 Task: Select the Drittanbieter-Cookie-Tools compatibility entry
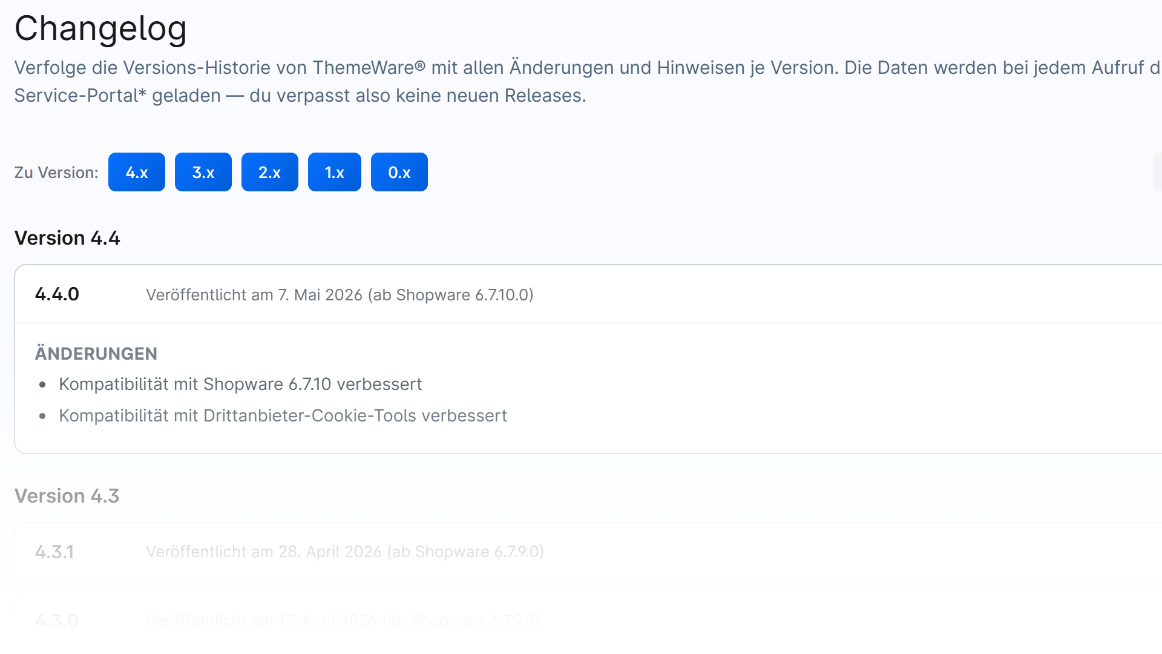click(x=283, y=415)
